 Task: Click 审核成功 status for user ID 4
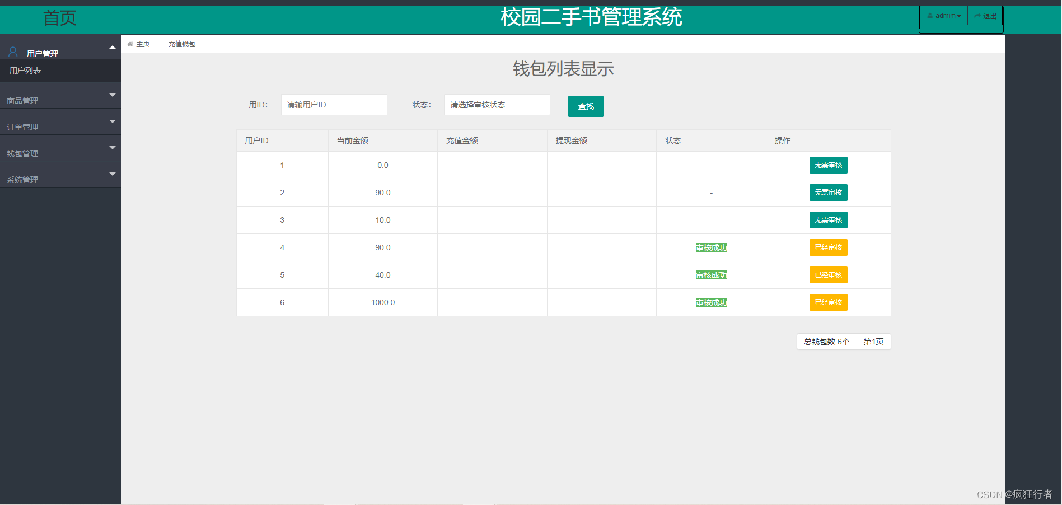point(712,247)
